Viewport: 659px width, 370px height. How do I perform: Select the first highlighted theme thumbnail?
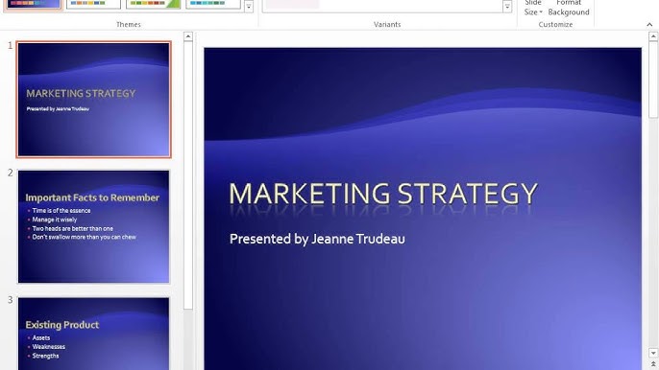[34, 5]
